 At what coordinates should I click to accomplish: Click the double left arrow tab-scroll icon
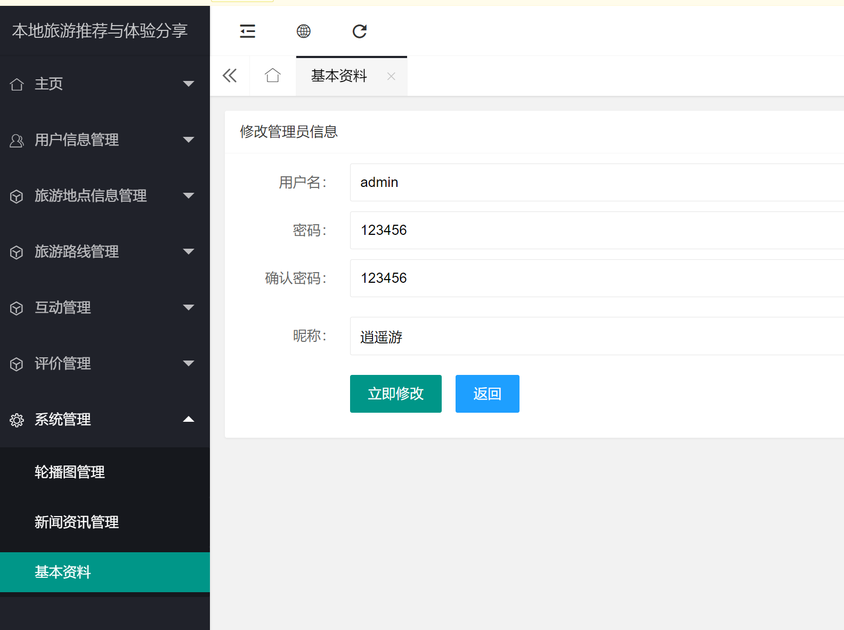230,76
